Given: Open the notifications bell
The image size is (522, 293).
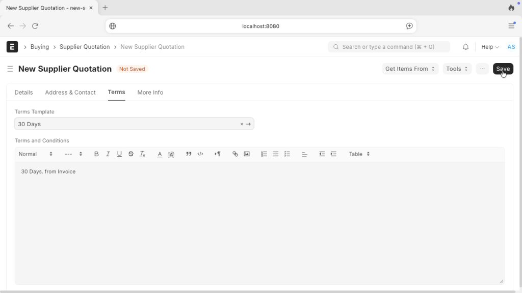Looking at the screenshot, I should pos(465,47).
